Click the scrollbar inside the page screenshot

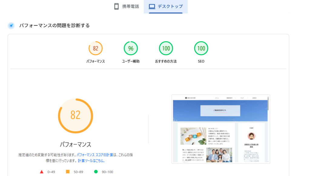[268, 104]
